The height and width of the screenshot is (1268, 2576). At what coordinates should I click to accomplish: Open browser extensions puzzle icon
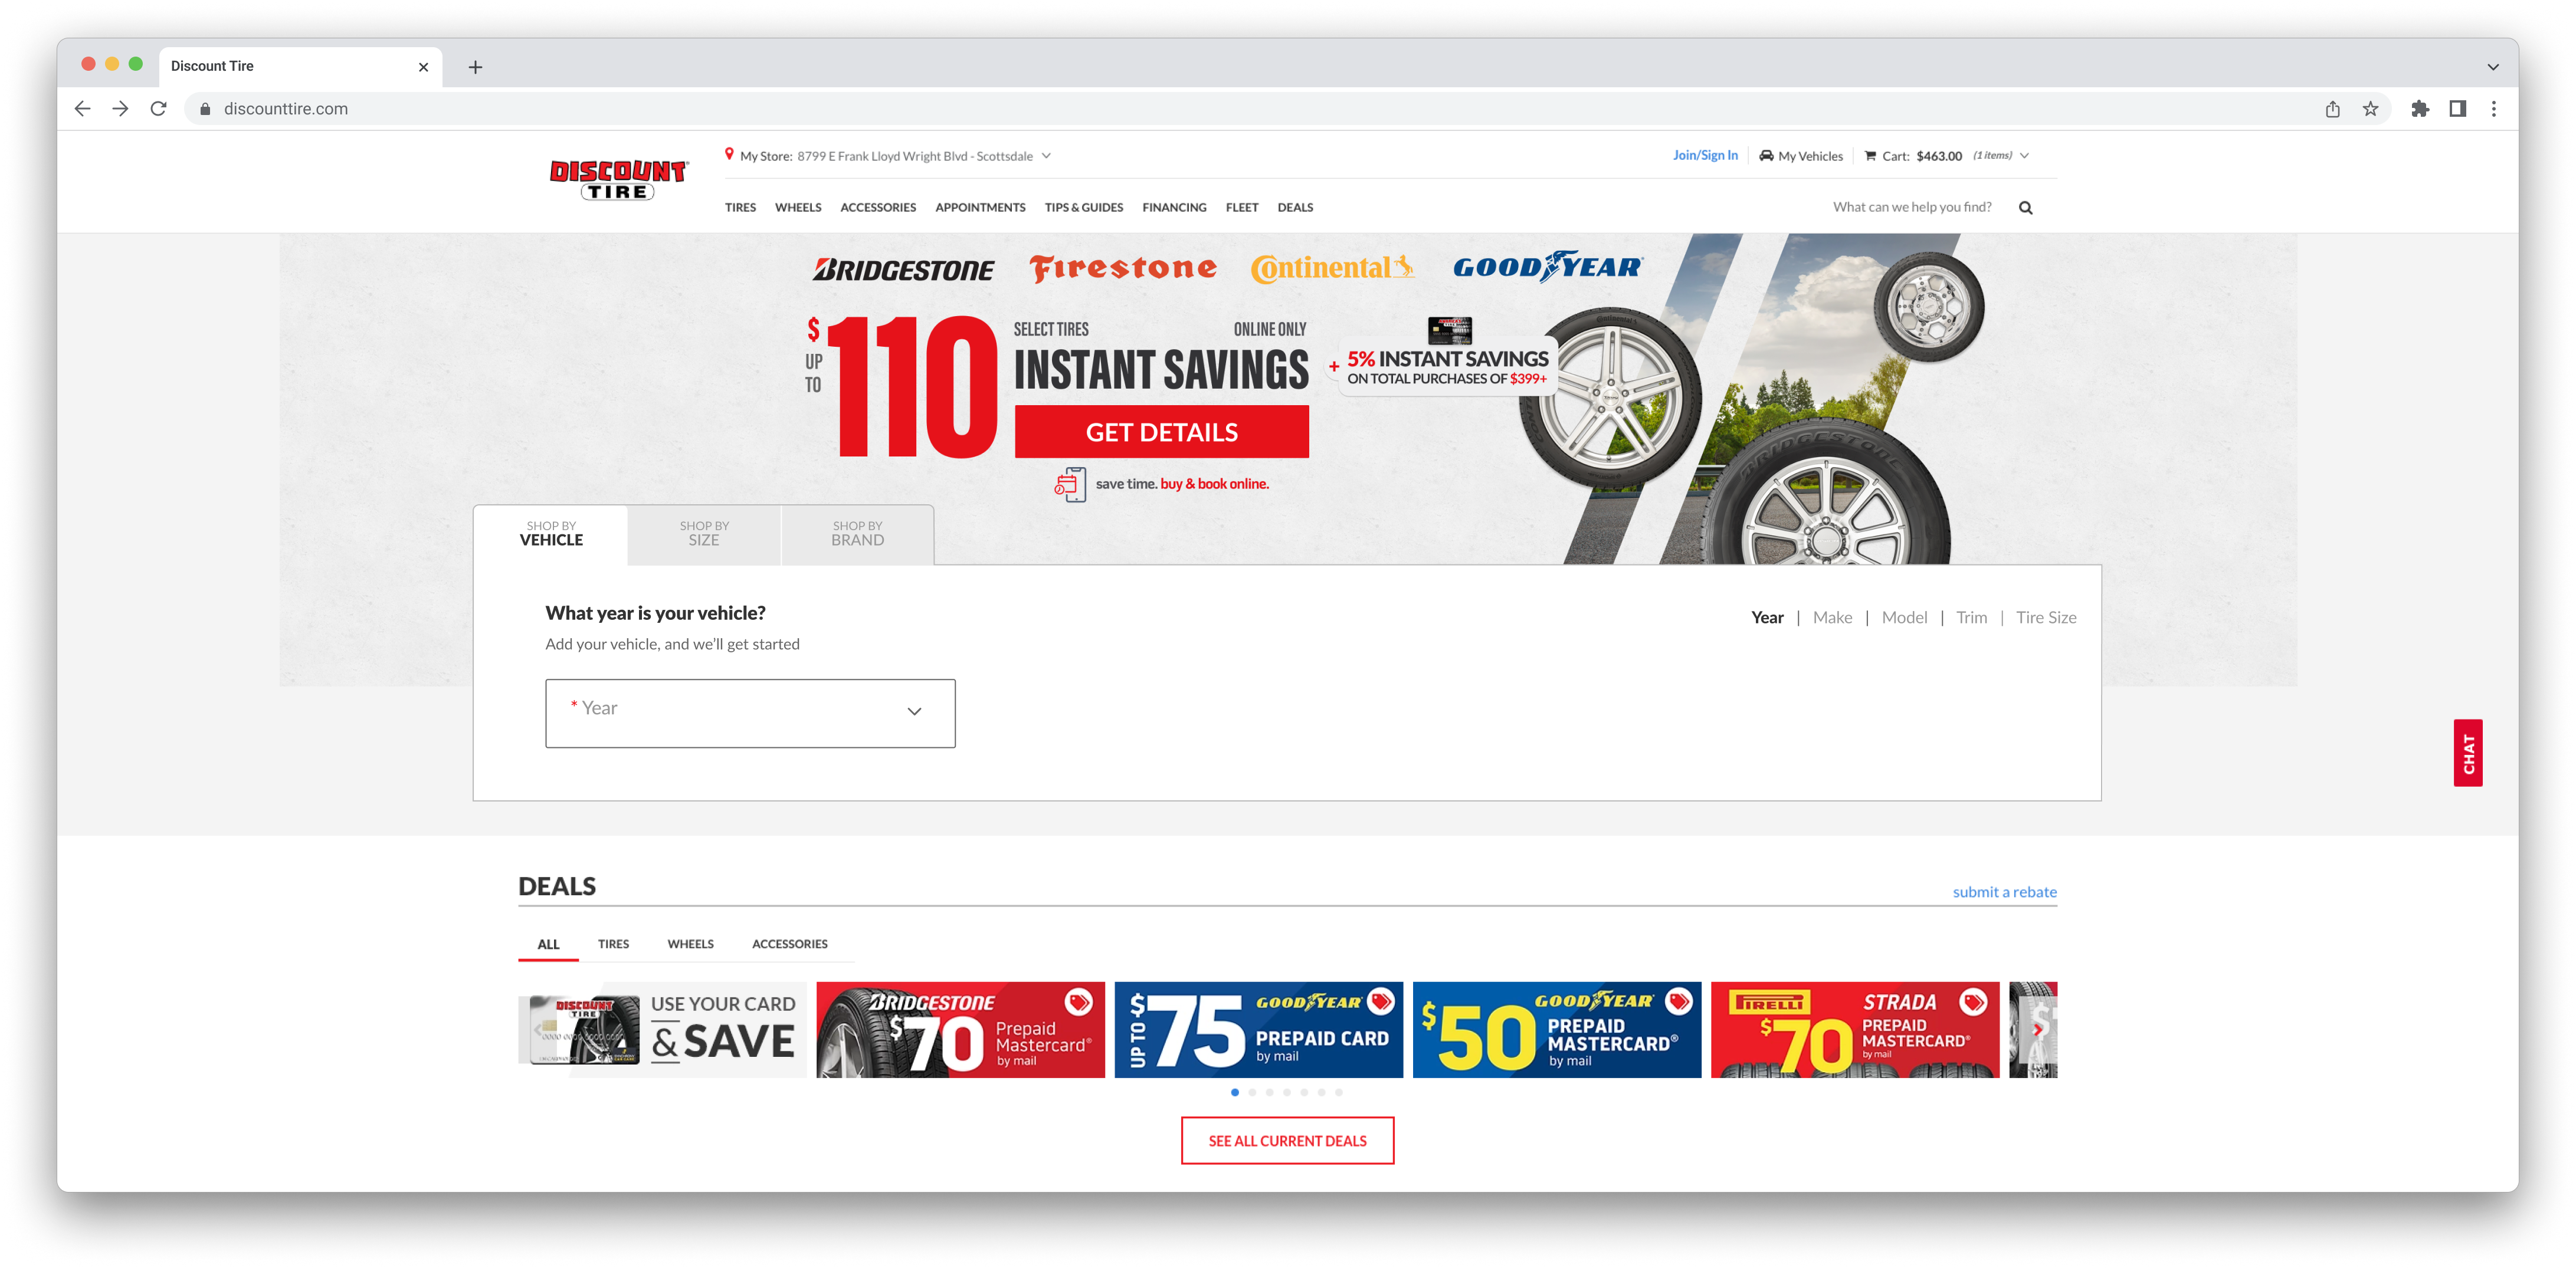pyautogui.click(x=2419, y=109)
